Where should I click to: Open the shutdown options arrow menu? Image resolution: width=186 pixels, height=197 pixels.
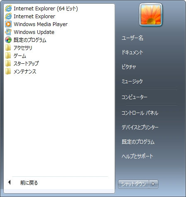click(x=153, y=184)
